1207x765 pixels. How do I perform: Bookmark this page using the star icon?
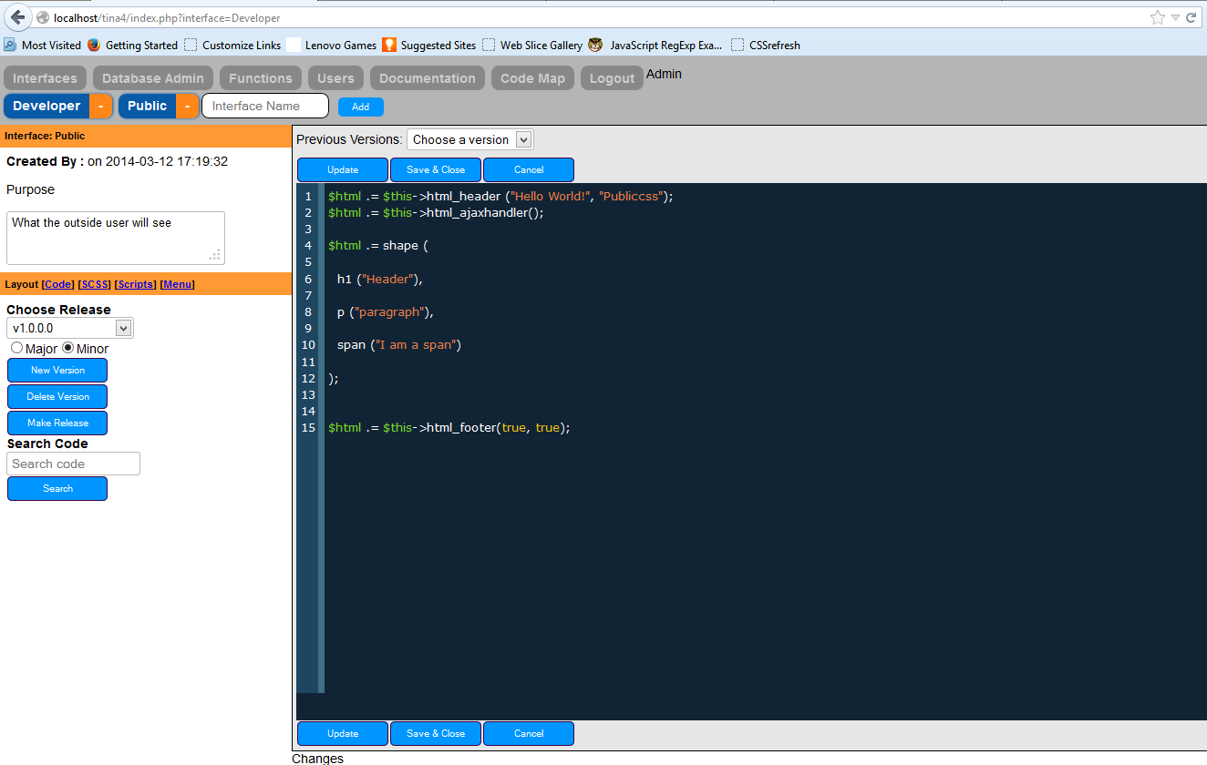pyautogui.click(x=1157, y=16)
